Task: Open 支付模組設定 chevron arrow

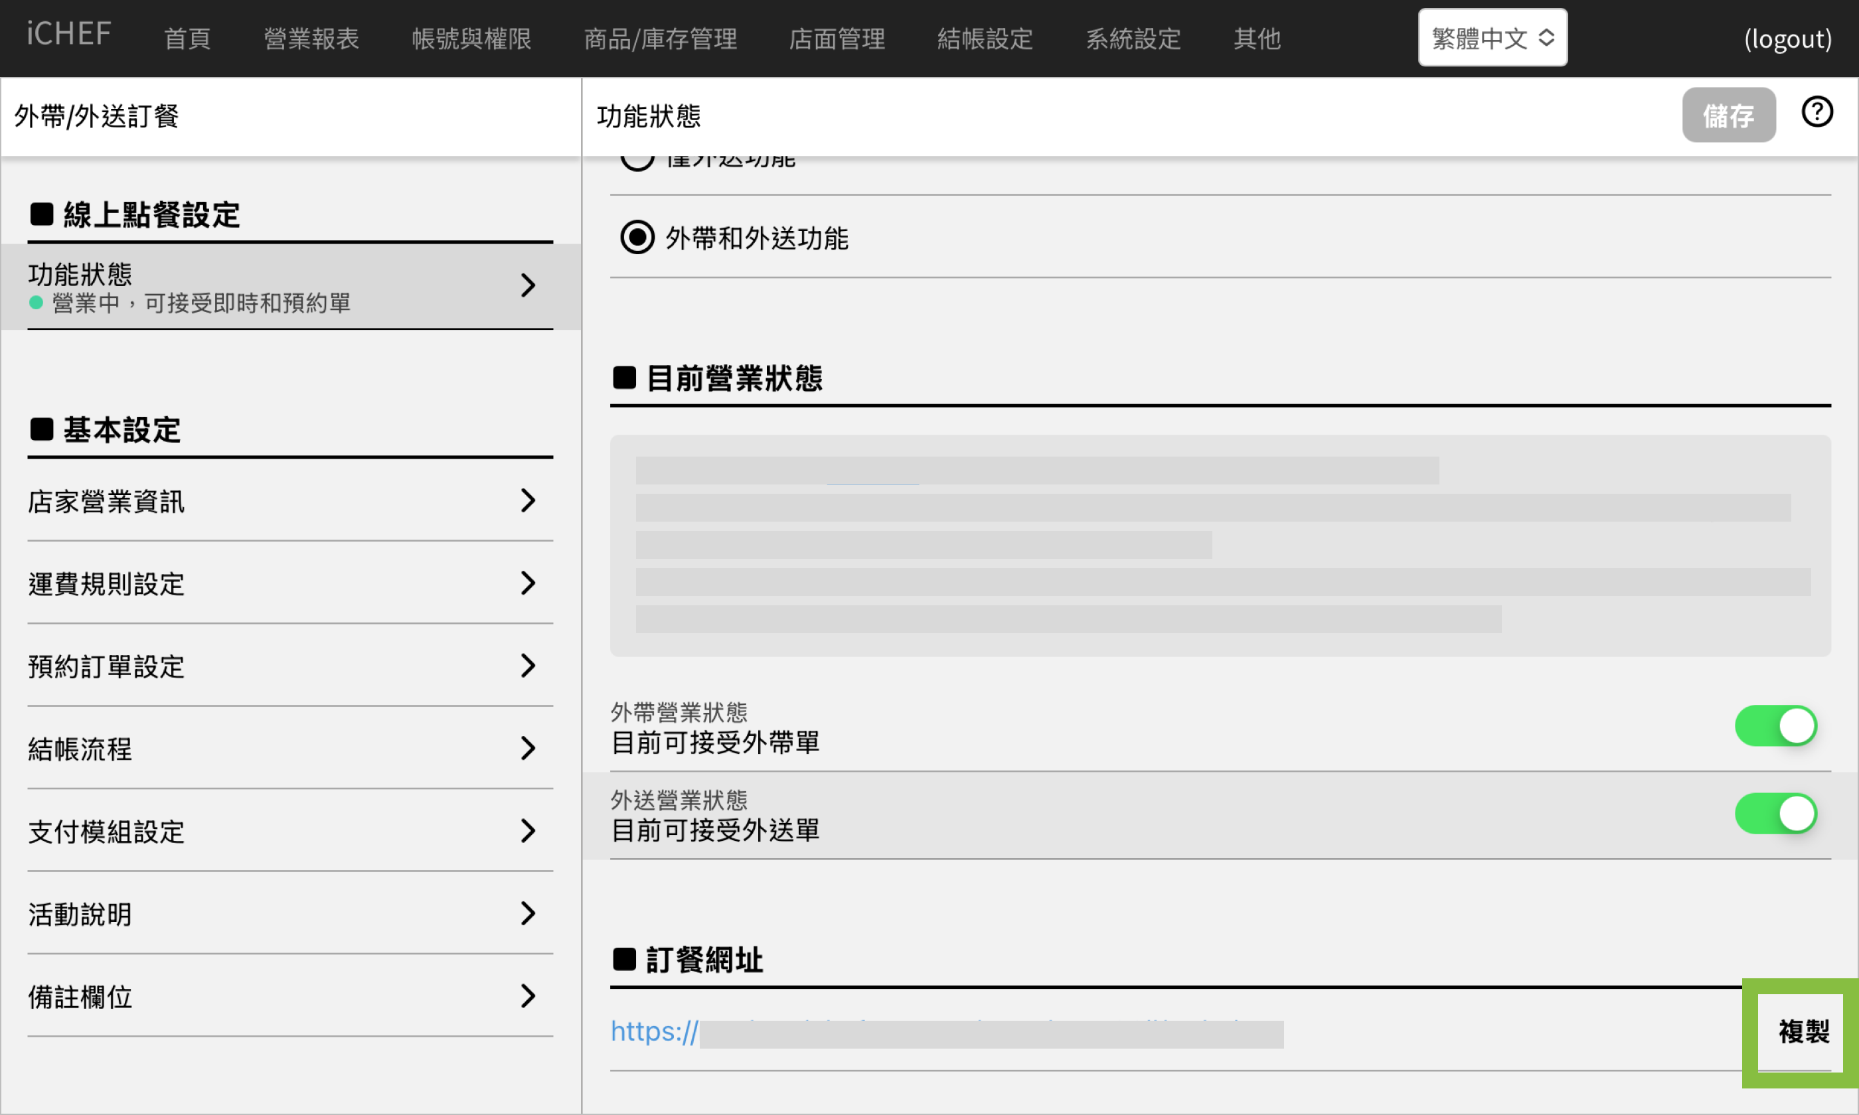Action: point(528,831)
